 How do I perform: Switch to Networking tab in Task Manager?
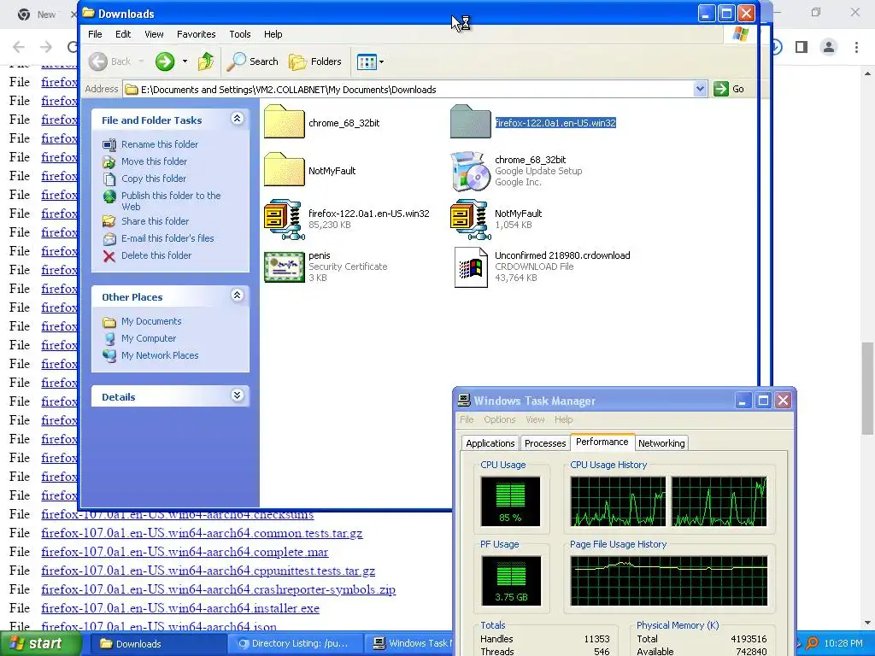click(661, 443)
